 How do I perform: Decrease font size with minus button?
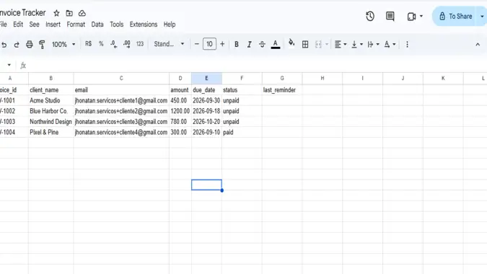coord(196,44)
